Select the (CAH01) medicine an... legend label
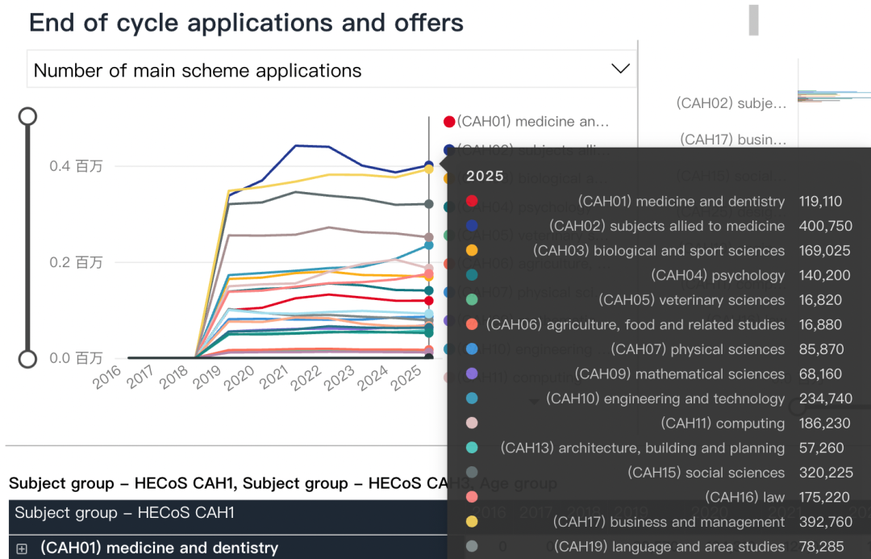The width and height of the screenshot is (871, 559). click(x=532, y=122)
